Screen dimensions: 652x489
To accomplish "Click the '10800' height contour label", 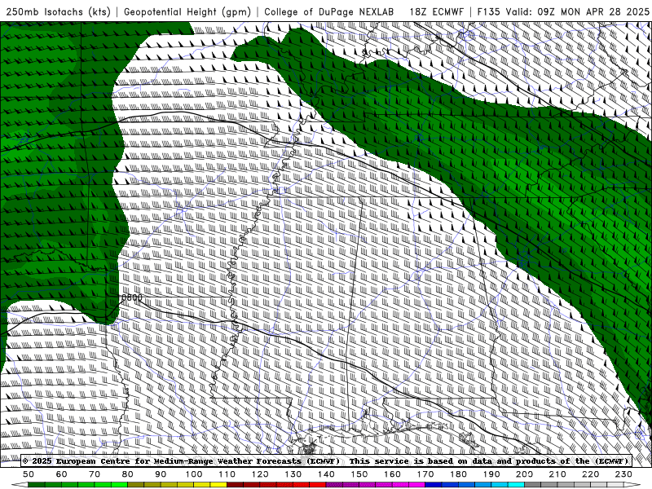I will point(130,297).
